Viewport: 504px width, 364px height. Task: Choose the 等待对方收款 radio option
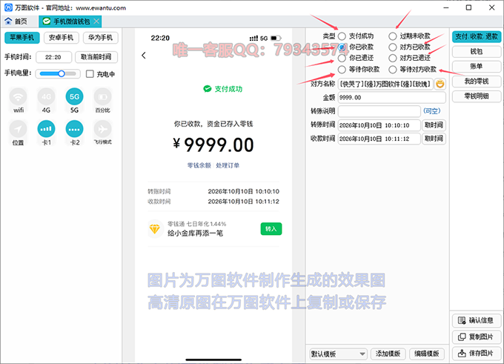coord(393,69)
